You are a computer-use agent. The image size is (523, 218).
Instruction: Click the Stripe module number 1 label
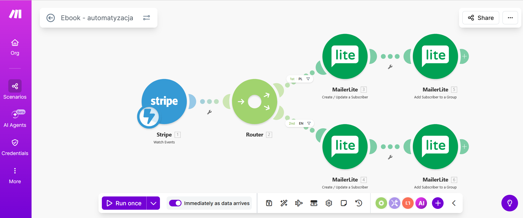pyautogui.click(x=178, y=135)
